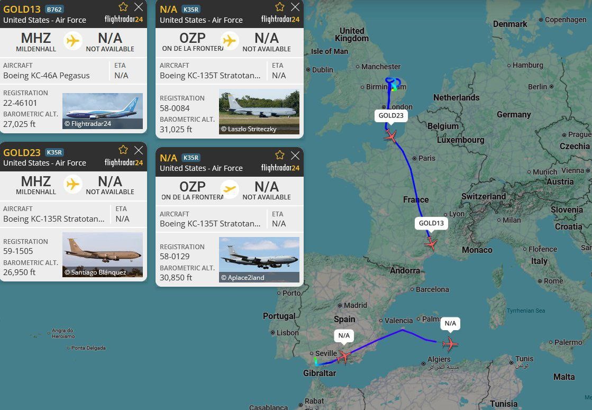
Task: Click the GOLD23 map callout label
Action: pos(391,115)
